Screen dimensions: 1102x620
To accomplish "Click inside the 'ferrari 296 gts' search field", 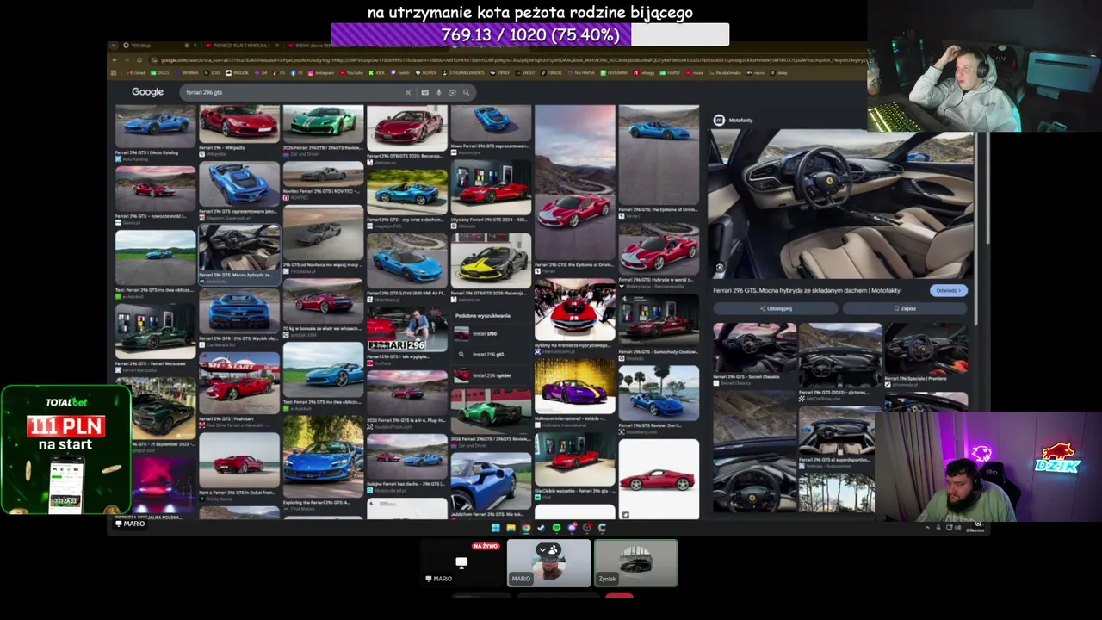I will tap(293, 92).
